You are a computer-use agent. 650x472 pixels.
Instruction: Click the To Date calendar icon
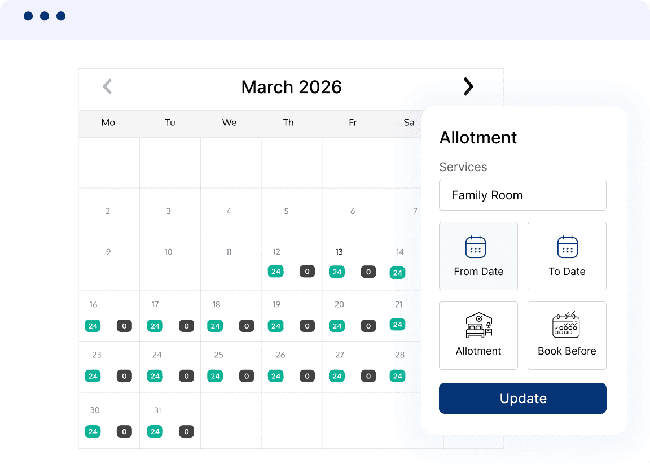pos(567,247)
